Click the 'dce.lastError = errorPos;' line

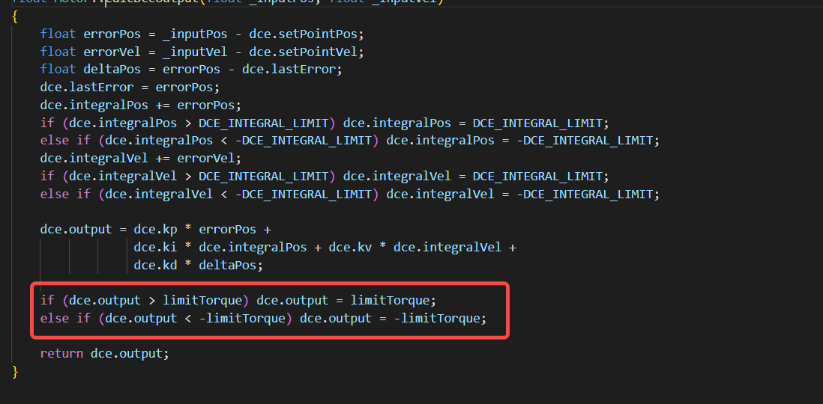pos(130,88)
